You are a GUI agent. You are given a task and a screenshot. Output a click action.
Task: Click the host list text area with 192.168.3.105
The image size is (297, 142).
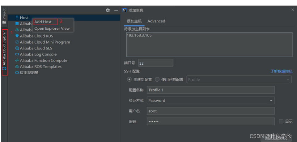[209, 45]
